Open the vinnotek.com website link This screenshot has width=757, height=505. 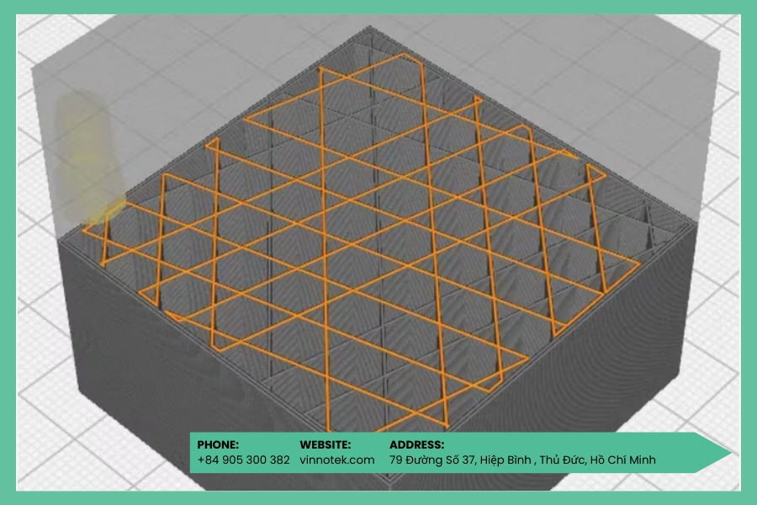click(x=337, y=460)
